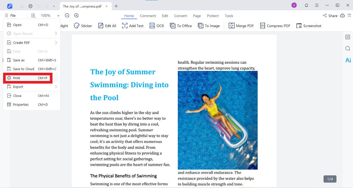Open the File menu
The width and height of the screenshot is (353, 188).
point(10,15)
